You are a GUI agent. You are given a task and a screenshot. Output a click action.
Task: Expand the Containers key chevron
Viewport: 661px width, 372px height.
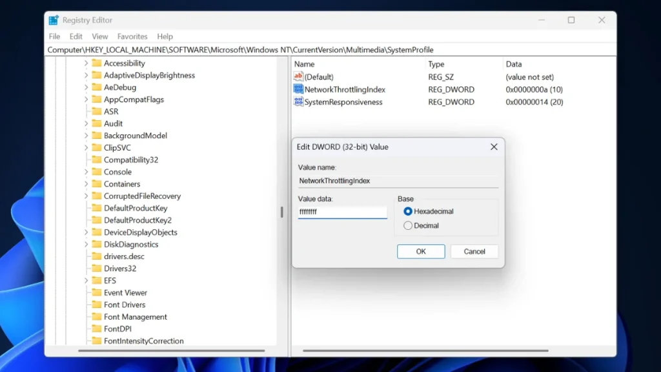[x=86, y=184]
